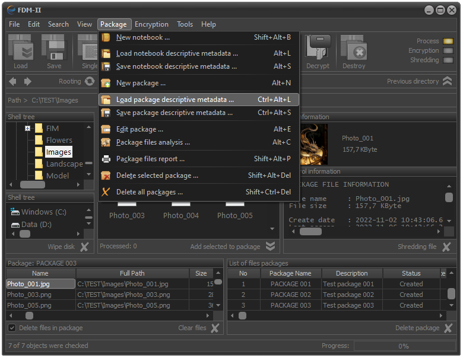Open the Search menu

[58, 24]
